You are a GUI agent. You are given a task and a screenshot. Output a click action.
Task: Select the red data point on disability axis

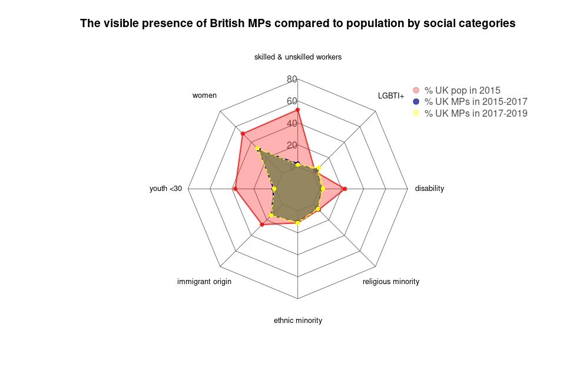345,189
